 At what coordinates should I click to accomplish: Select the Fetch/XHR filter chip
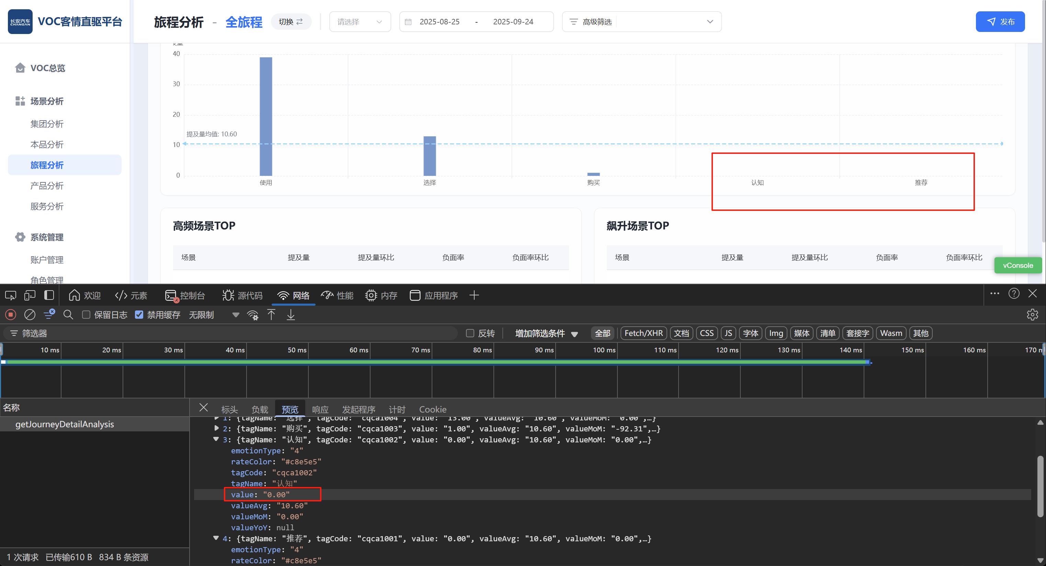click(643, 333)
